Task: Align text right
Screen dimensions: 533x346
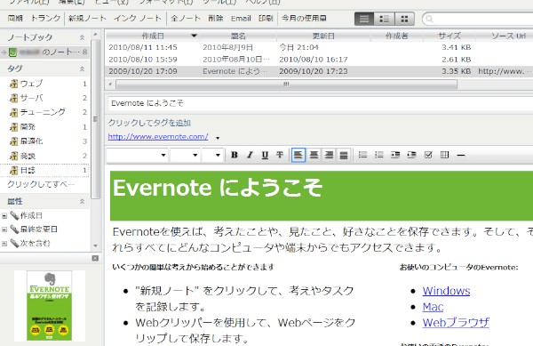Action: pos(329,155)
